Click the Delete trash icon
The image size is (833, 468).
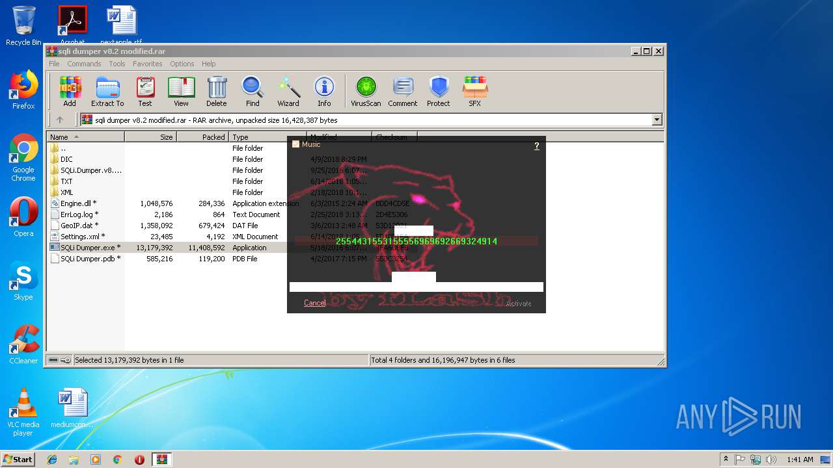pyautogui.click(x=217, y=92)
